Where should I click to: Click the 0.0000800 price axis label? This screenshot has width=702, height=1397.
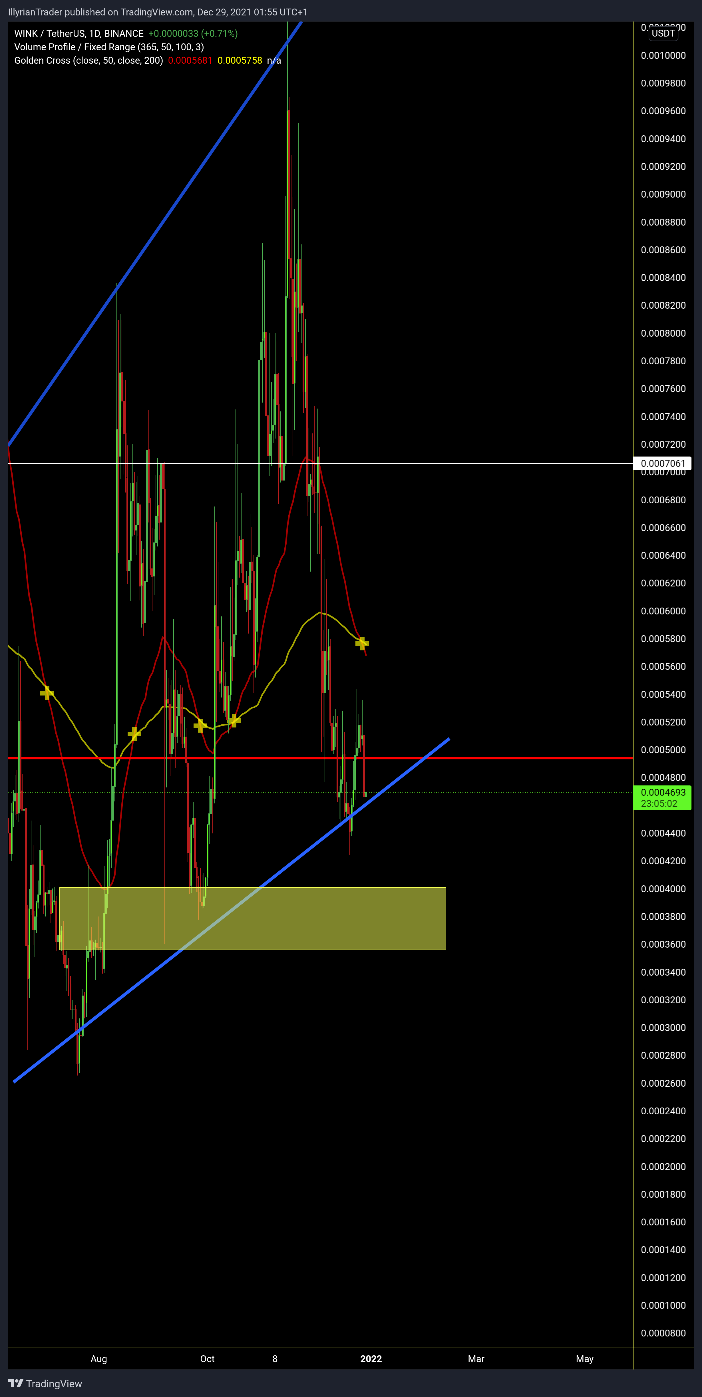point(663,1333)
